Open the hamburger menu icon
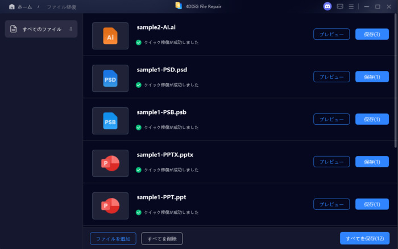The width and height of the screenshot is (398, 249). [351, 7]
